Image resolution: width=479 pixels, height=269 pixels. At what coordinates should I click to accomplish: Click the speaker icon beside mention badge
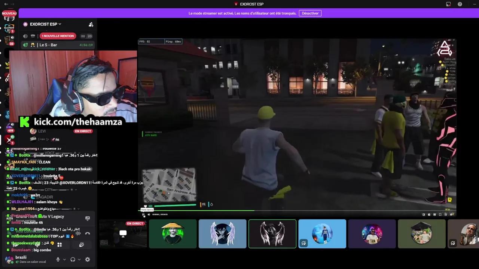pos(25,36)
